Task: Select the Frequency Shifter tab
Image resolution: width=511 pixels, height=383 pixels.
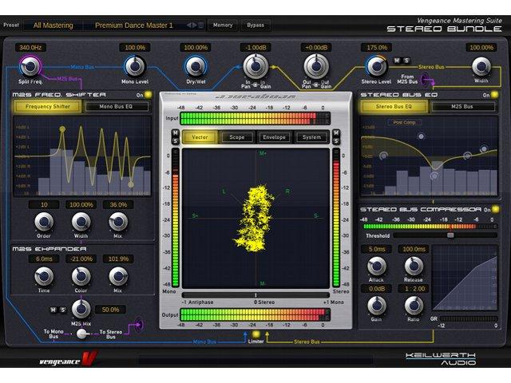Action: (x=48, y=106)
